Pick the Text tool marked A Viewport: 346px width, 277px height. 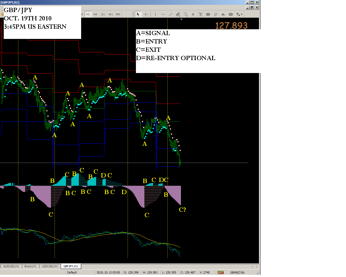[x=193, y=14]
